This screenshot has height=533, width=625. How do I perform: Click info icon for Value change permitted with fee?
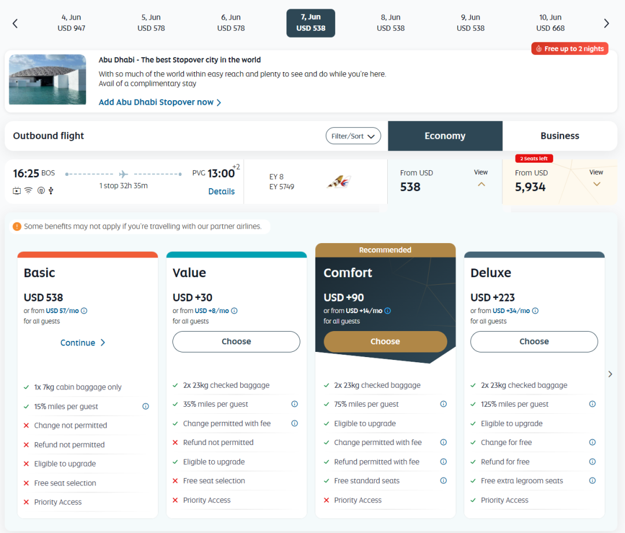coord(295,424)
